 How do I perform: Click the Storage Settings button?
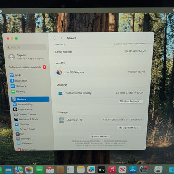click(129, 128)
